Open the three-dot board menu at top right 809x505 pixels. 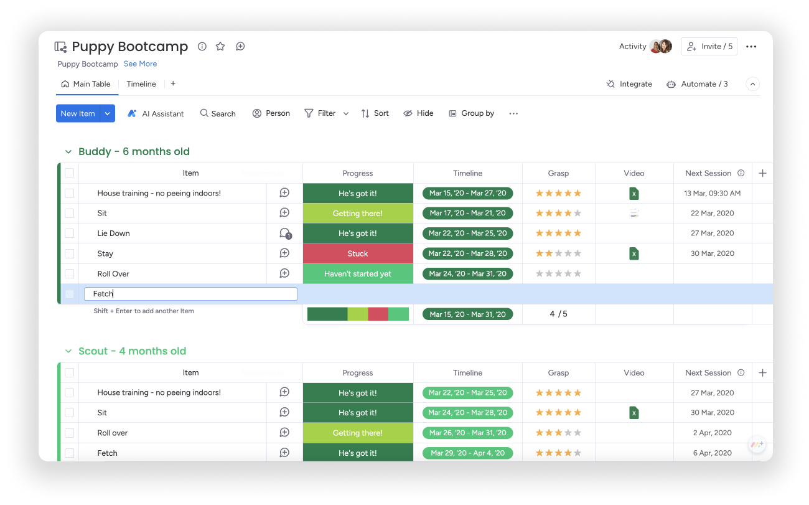coord(751,47)
